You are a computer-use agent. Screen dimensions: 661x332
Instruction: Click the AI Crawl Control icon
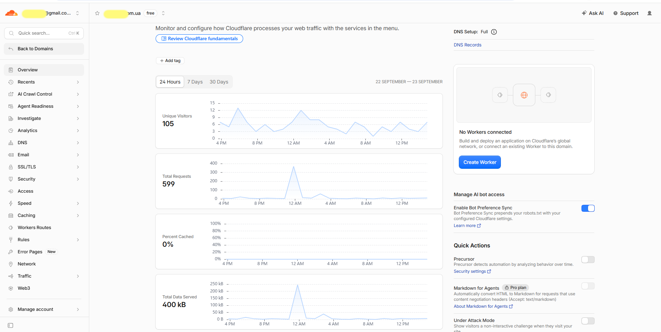[11, 94]
